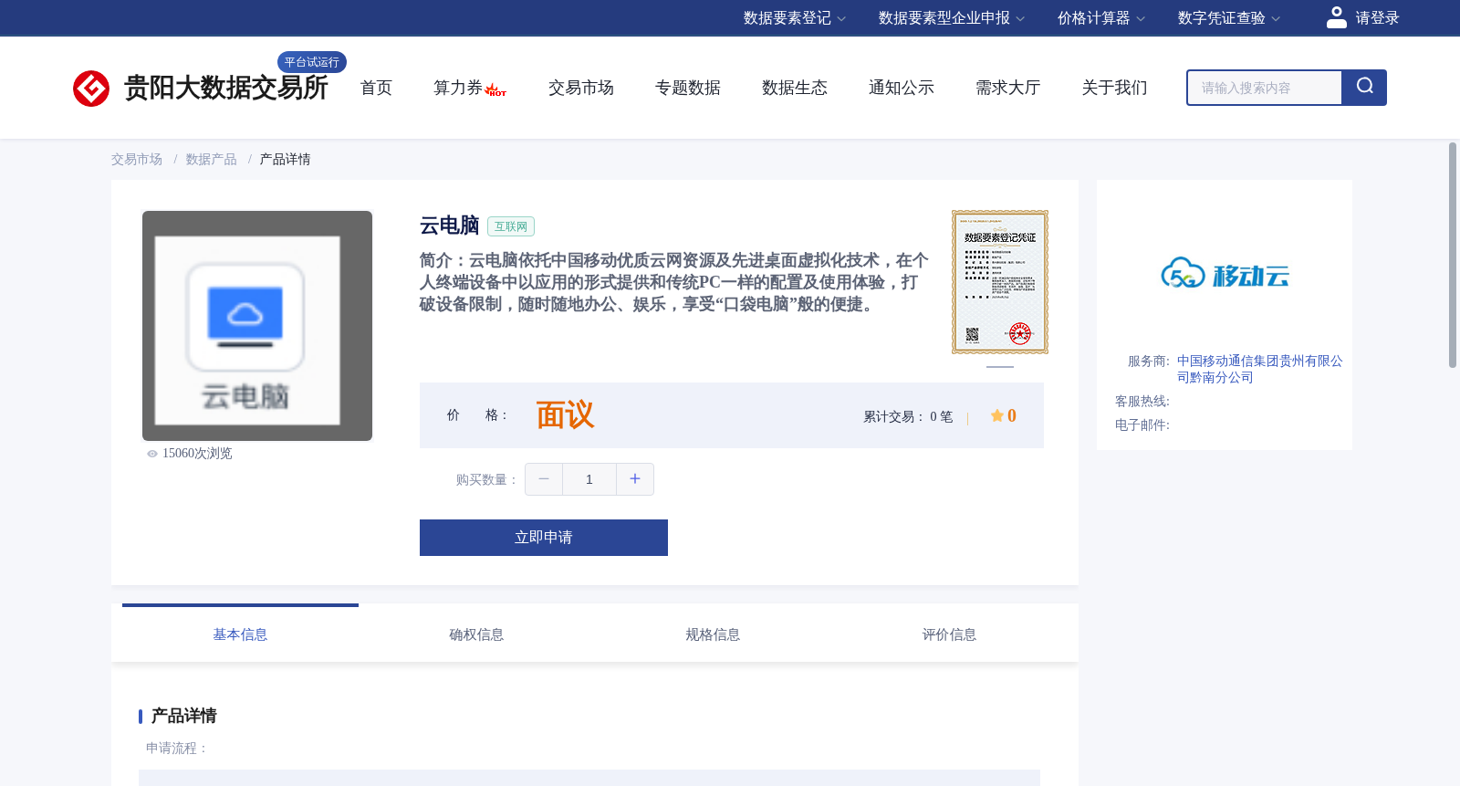The image size is (1460, 786).
Task: Click the 产品详情 breadcrumb text
Action: (x=285, y=160)
